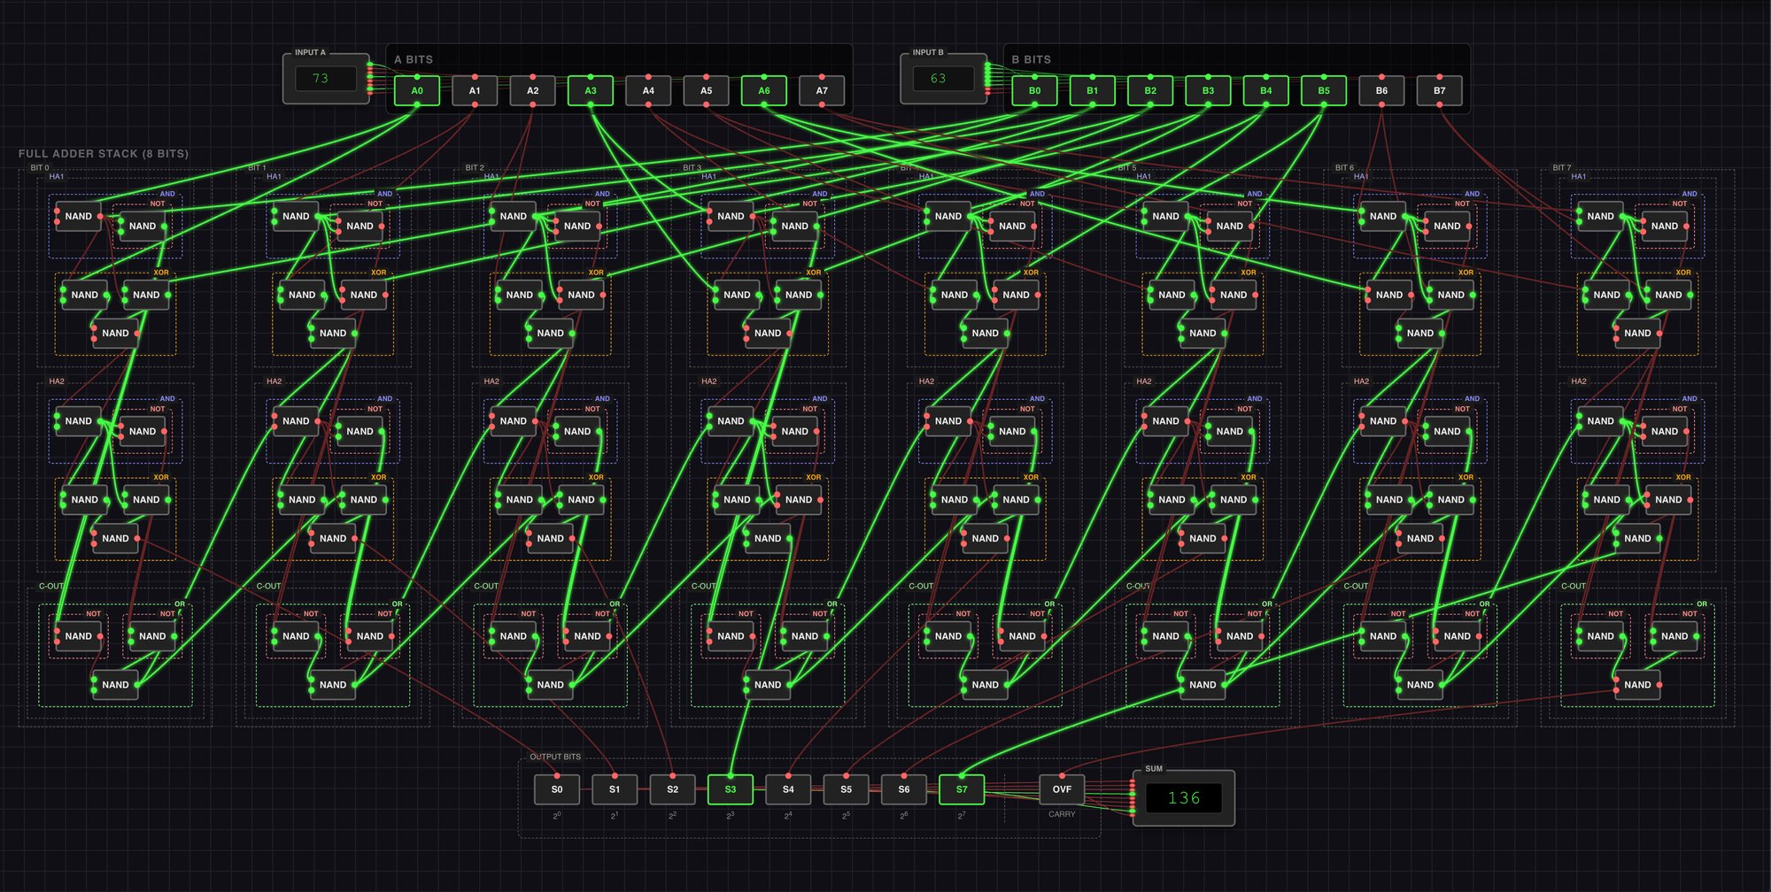Toggle input bit A1 on
This screenshot has height=892, width=1771.
pyautogui.click(x=475, y=89)
